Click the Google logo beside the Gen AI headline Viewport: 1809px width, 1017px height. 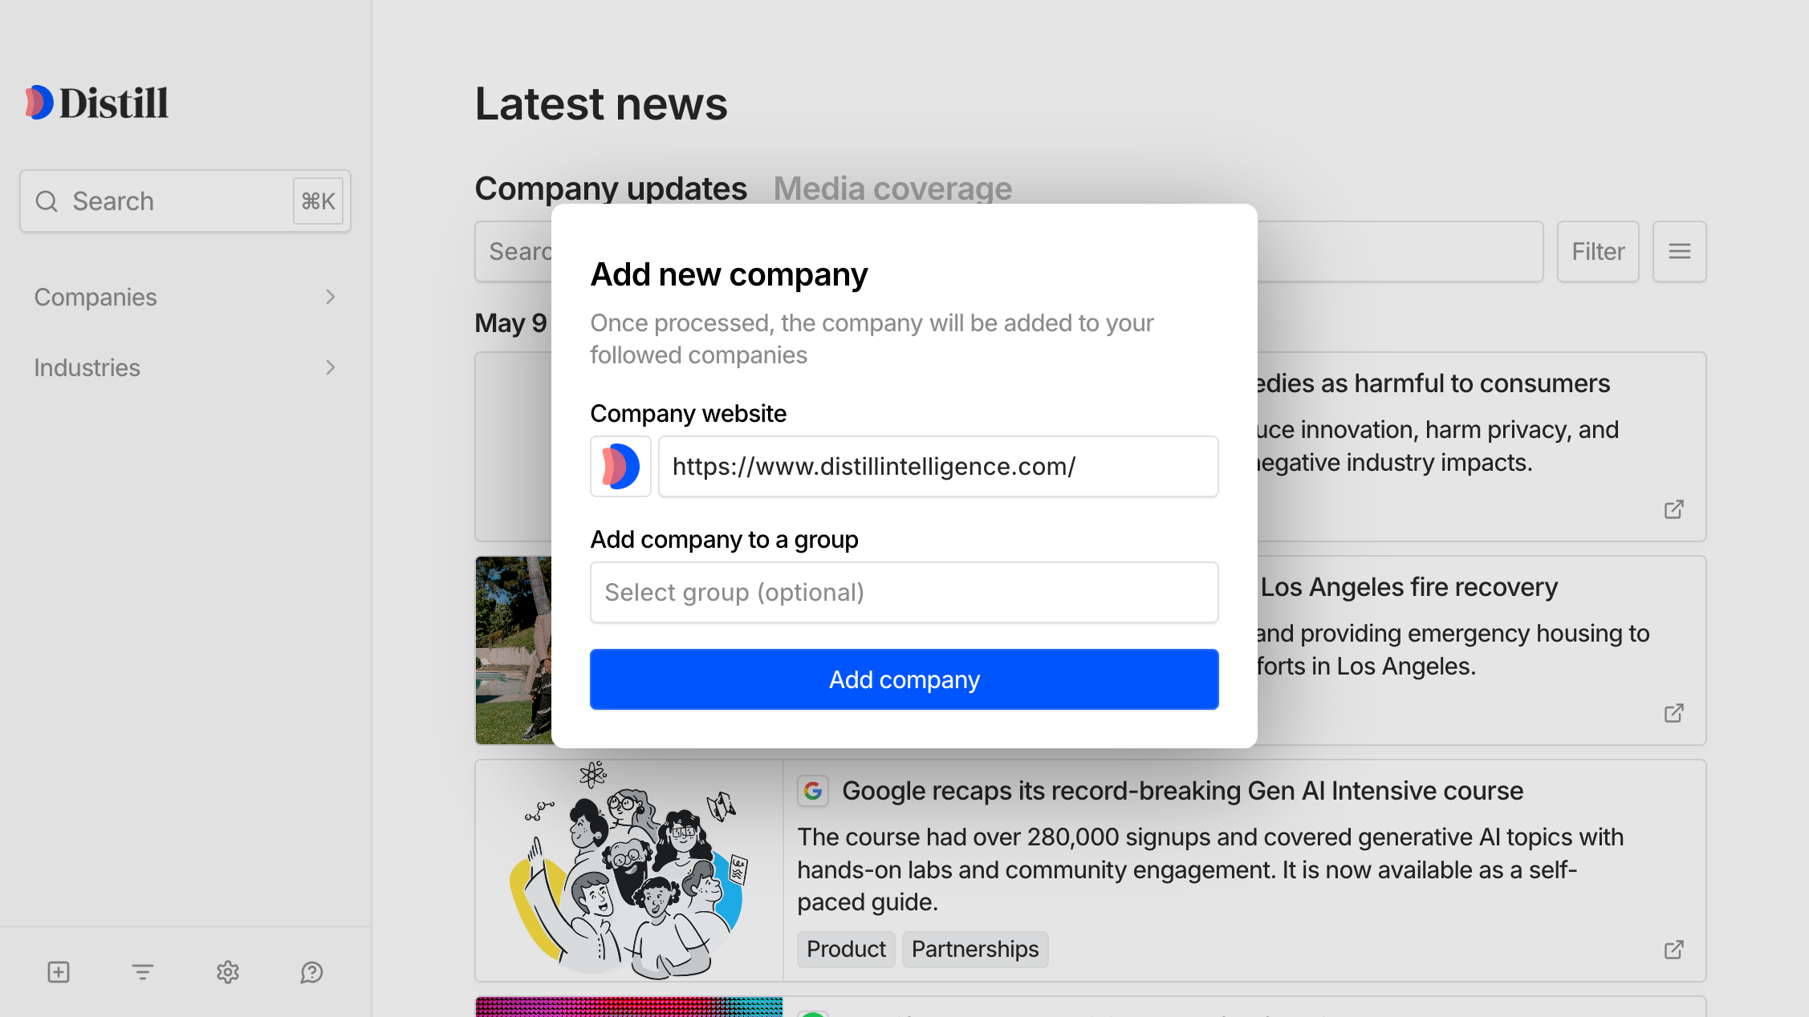pos(812,790)
